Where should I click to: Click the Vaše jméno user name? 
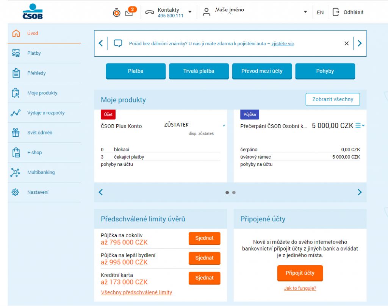coord(230,10)
